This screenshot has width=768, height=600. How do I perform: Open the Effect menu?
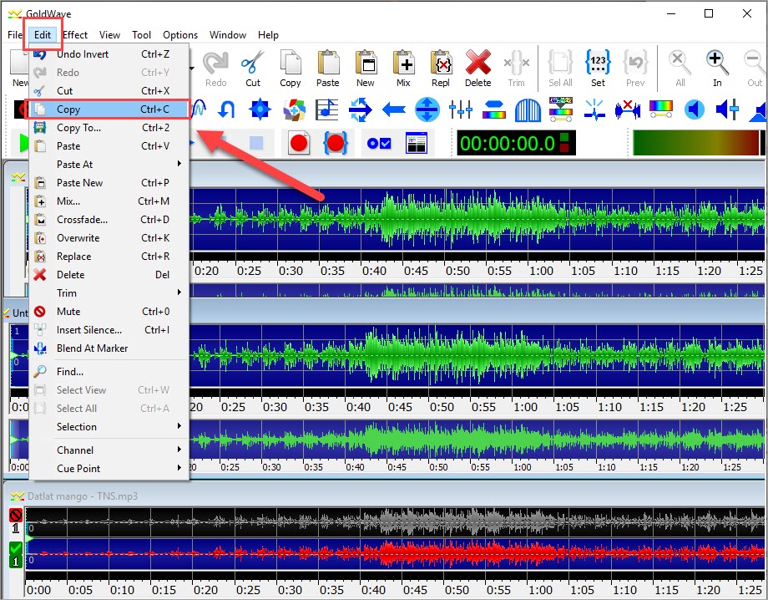[74, 34]
